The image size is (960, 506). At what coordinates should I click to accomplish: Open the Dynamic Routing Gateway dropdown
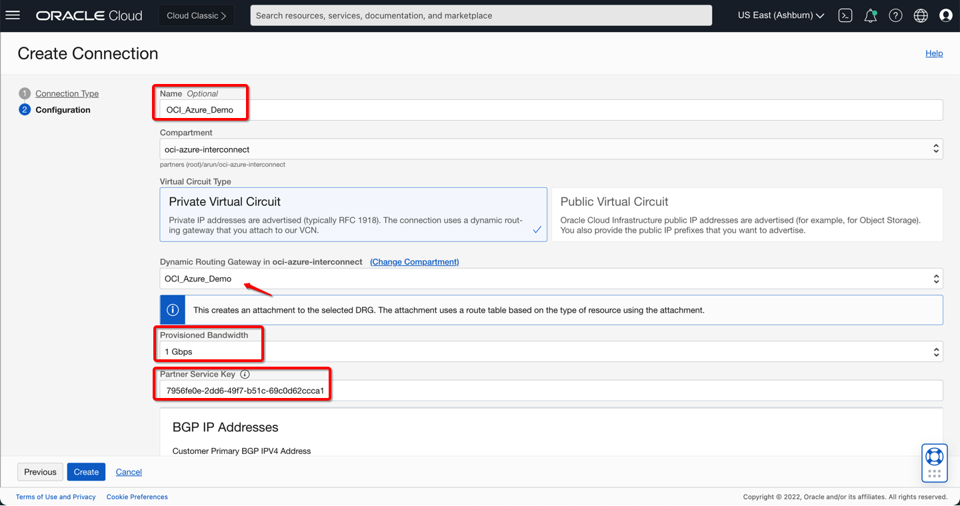[551, 279]
